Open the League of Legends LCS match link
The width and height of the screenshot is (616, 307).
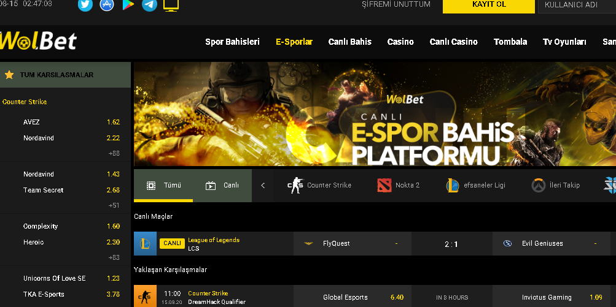pos(214,244)
